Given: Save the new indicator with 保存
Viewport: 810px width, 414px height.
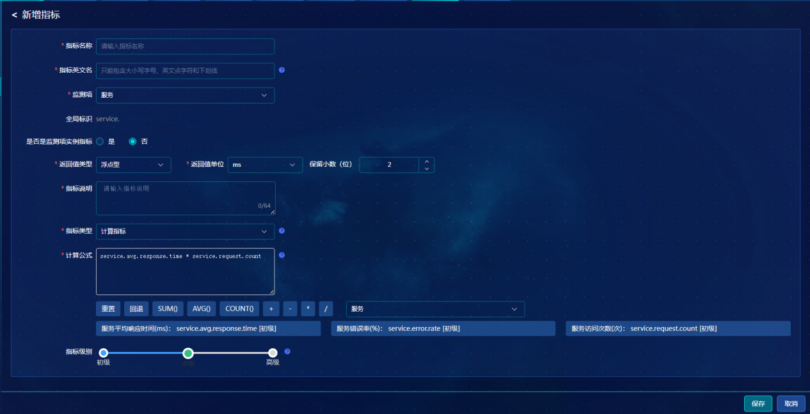Looking at the screenshot, I should pos(758,404).
